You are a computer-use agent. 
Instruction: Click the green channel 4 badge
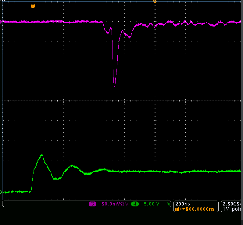point(135,204)
